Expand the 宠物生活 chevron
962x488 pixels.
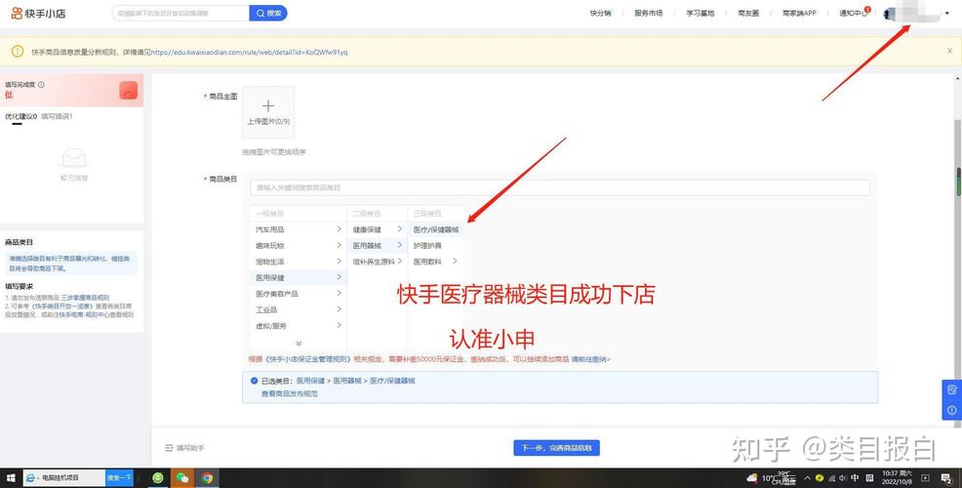(x=339, y=261)
